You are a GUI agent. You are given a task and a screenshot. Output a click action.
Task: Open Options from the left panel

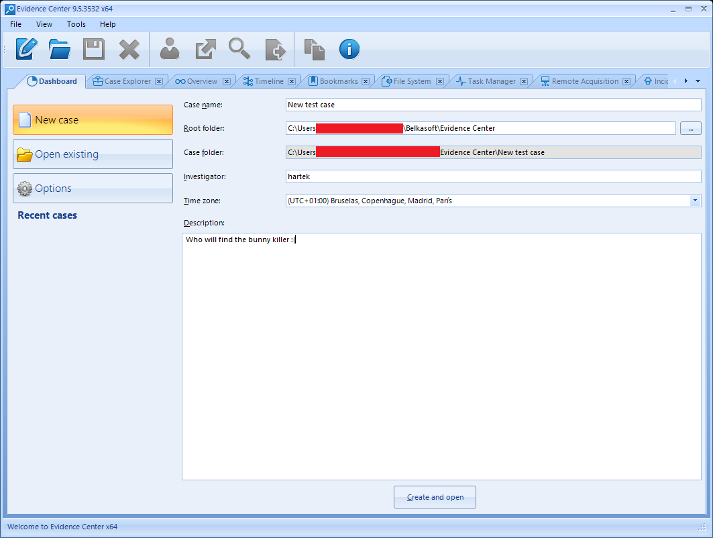[93, 189]
